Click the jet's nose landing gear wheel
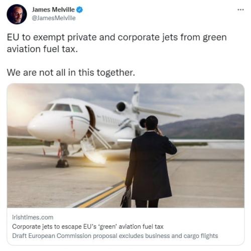This screenshot has height=251, width=251. tap(62, 163)
